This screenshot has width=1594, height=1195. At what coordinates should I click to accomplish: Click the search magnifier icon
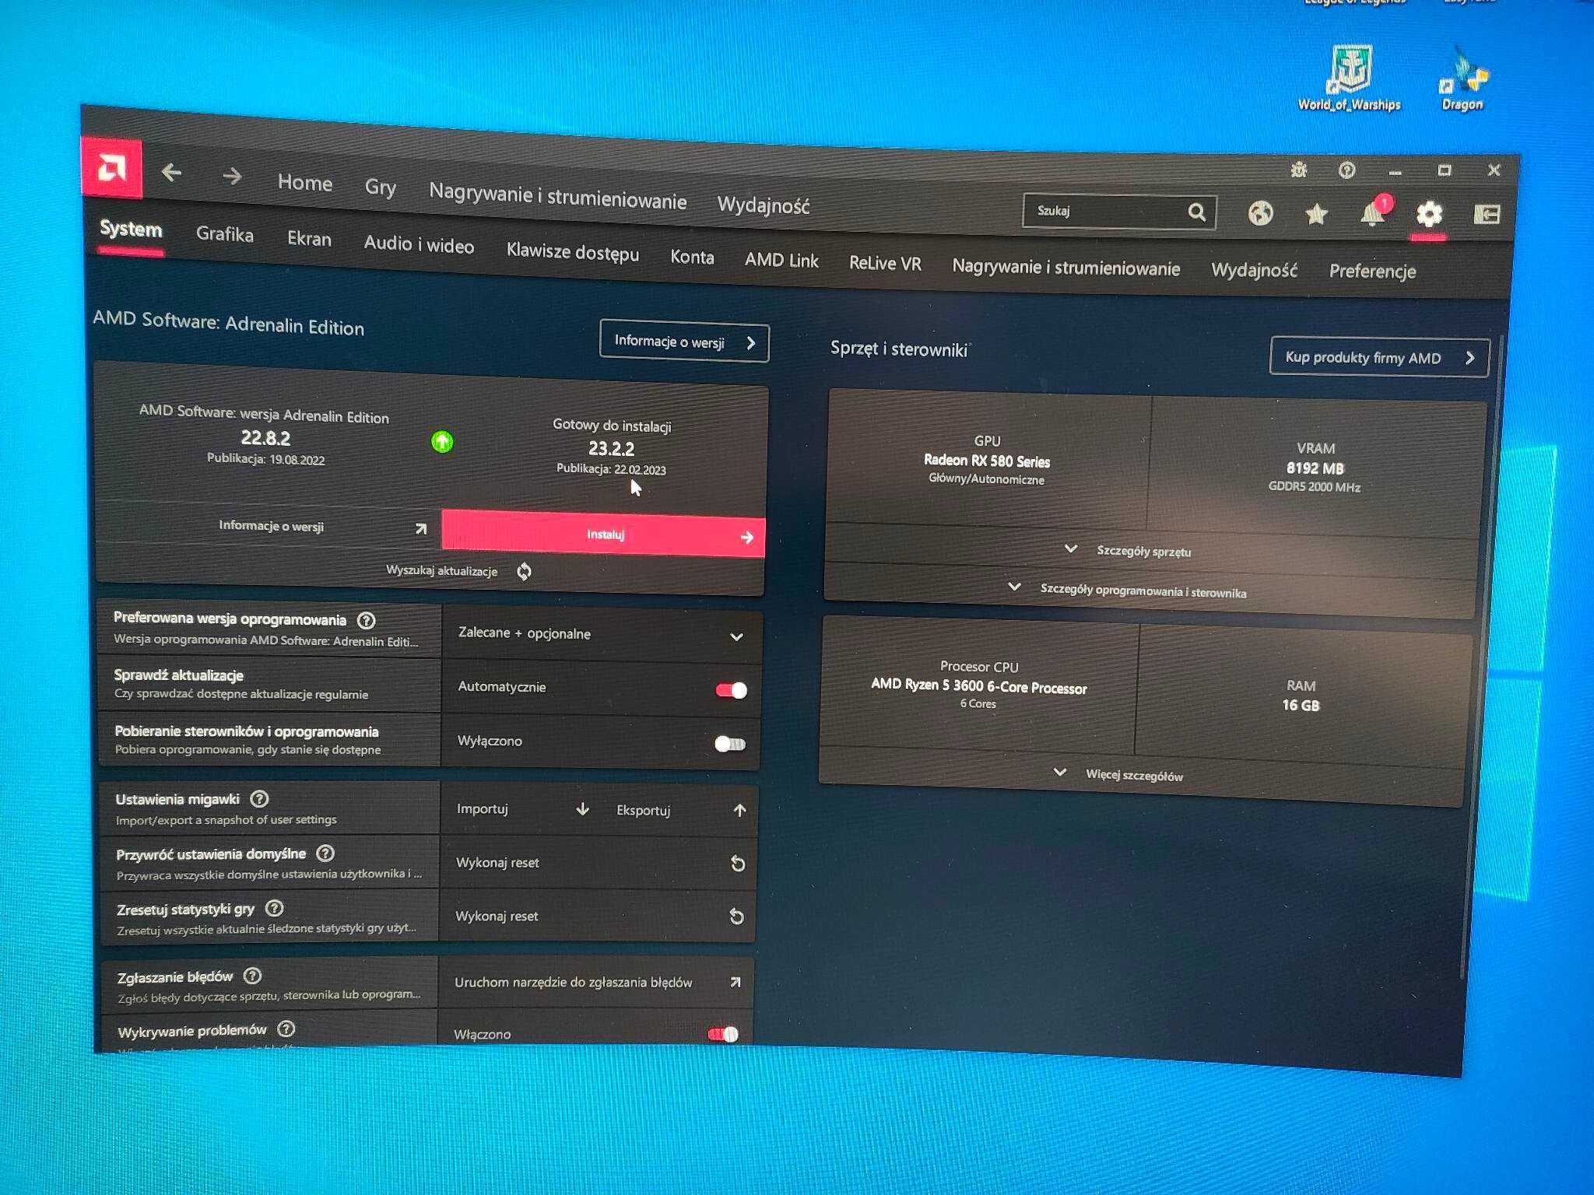coord(1197,212)
